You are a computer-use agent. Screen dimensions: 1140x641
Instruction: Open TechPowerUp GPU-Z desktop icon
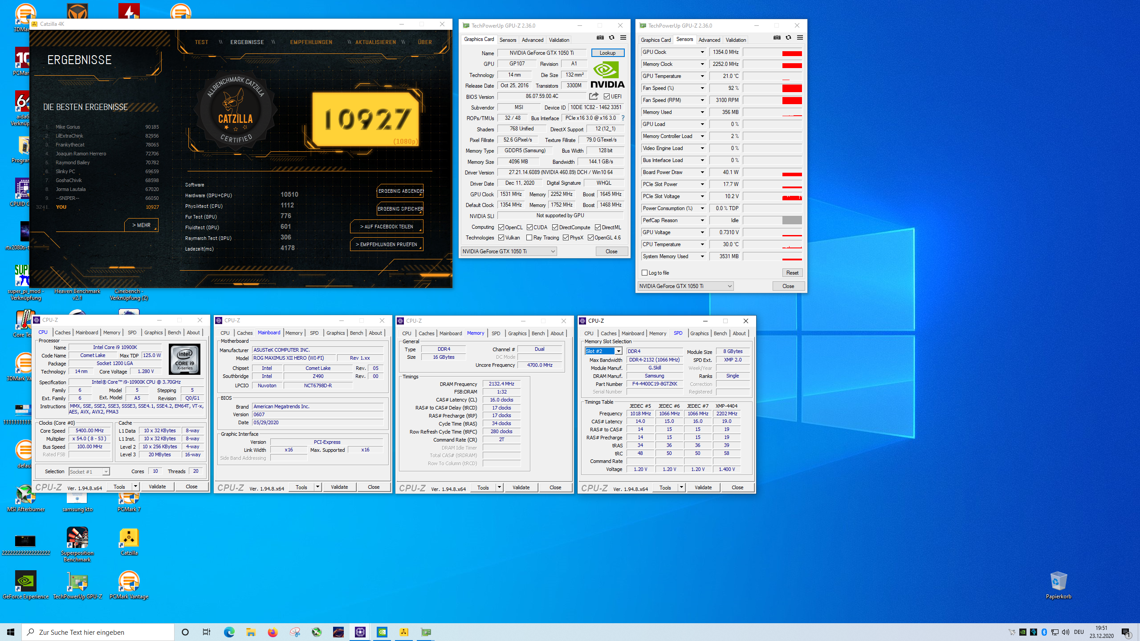click(x=77, y=584)
